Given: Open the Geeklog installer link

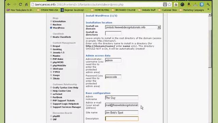Looking at the screenshot, I should tap(57, 49).
